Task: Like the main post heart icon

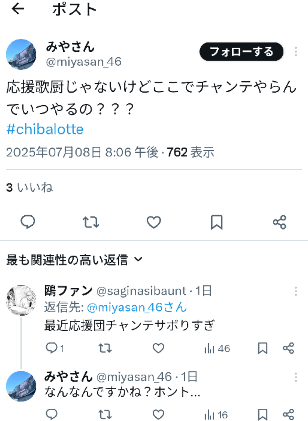Action: 153,223
